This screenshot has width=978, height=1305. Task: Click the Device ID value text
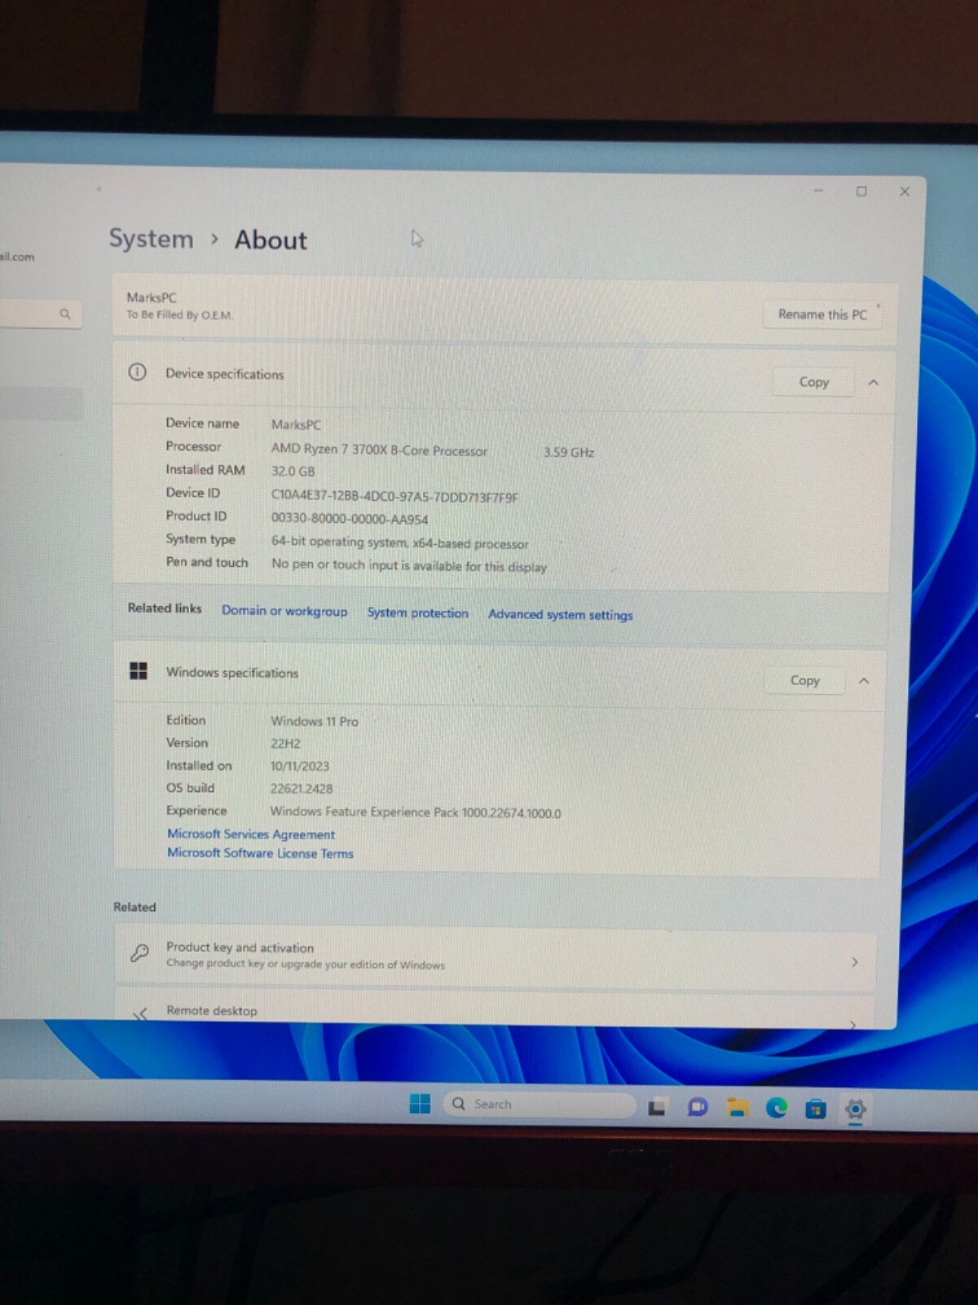(394, 497)
